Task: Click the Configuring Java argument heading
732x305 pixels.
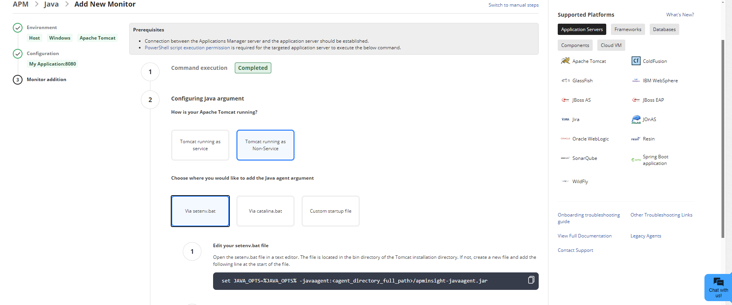Action: (x=208, y=99)
